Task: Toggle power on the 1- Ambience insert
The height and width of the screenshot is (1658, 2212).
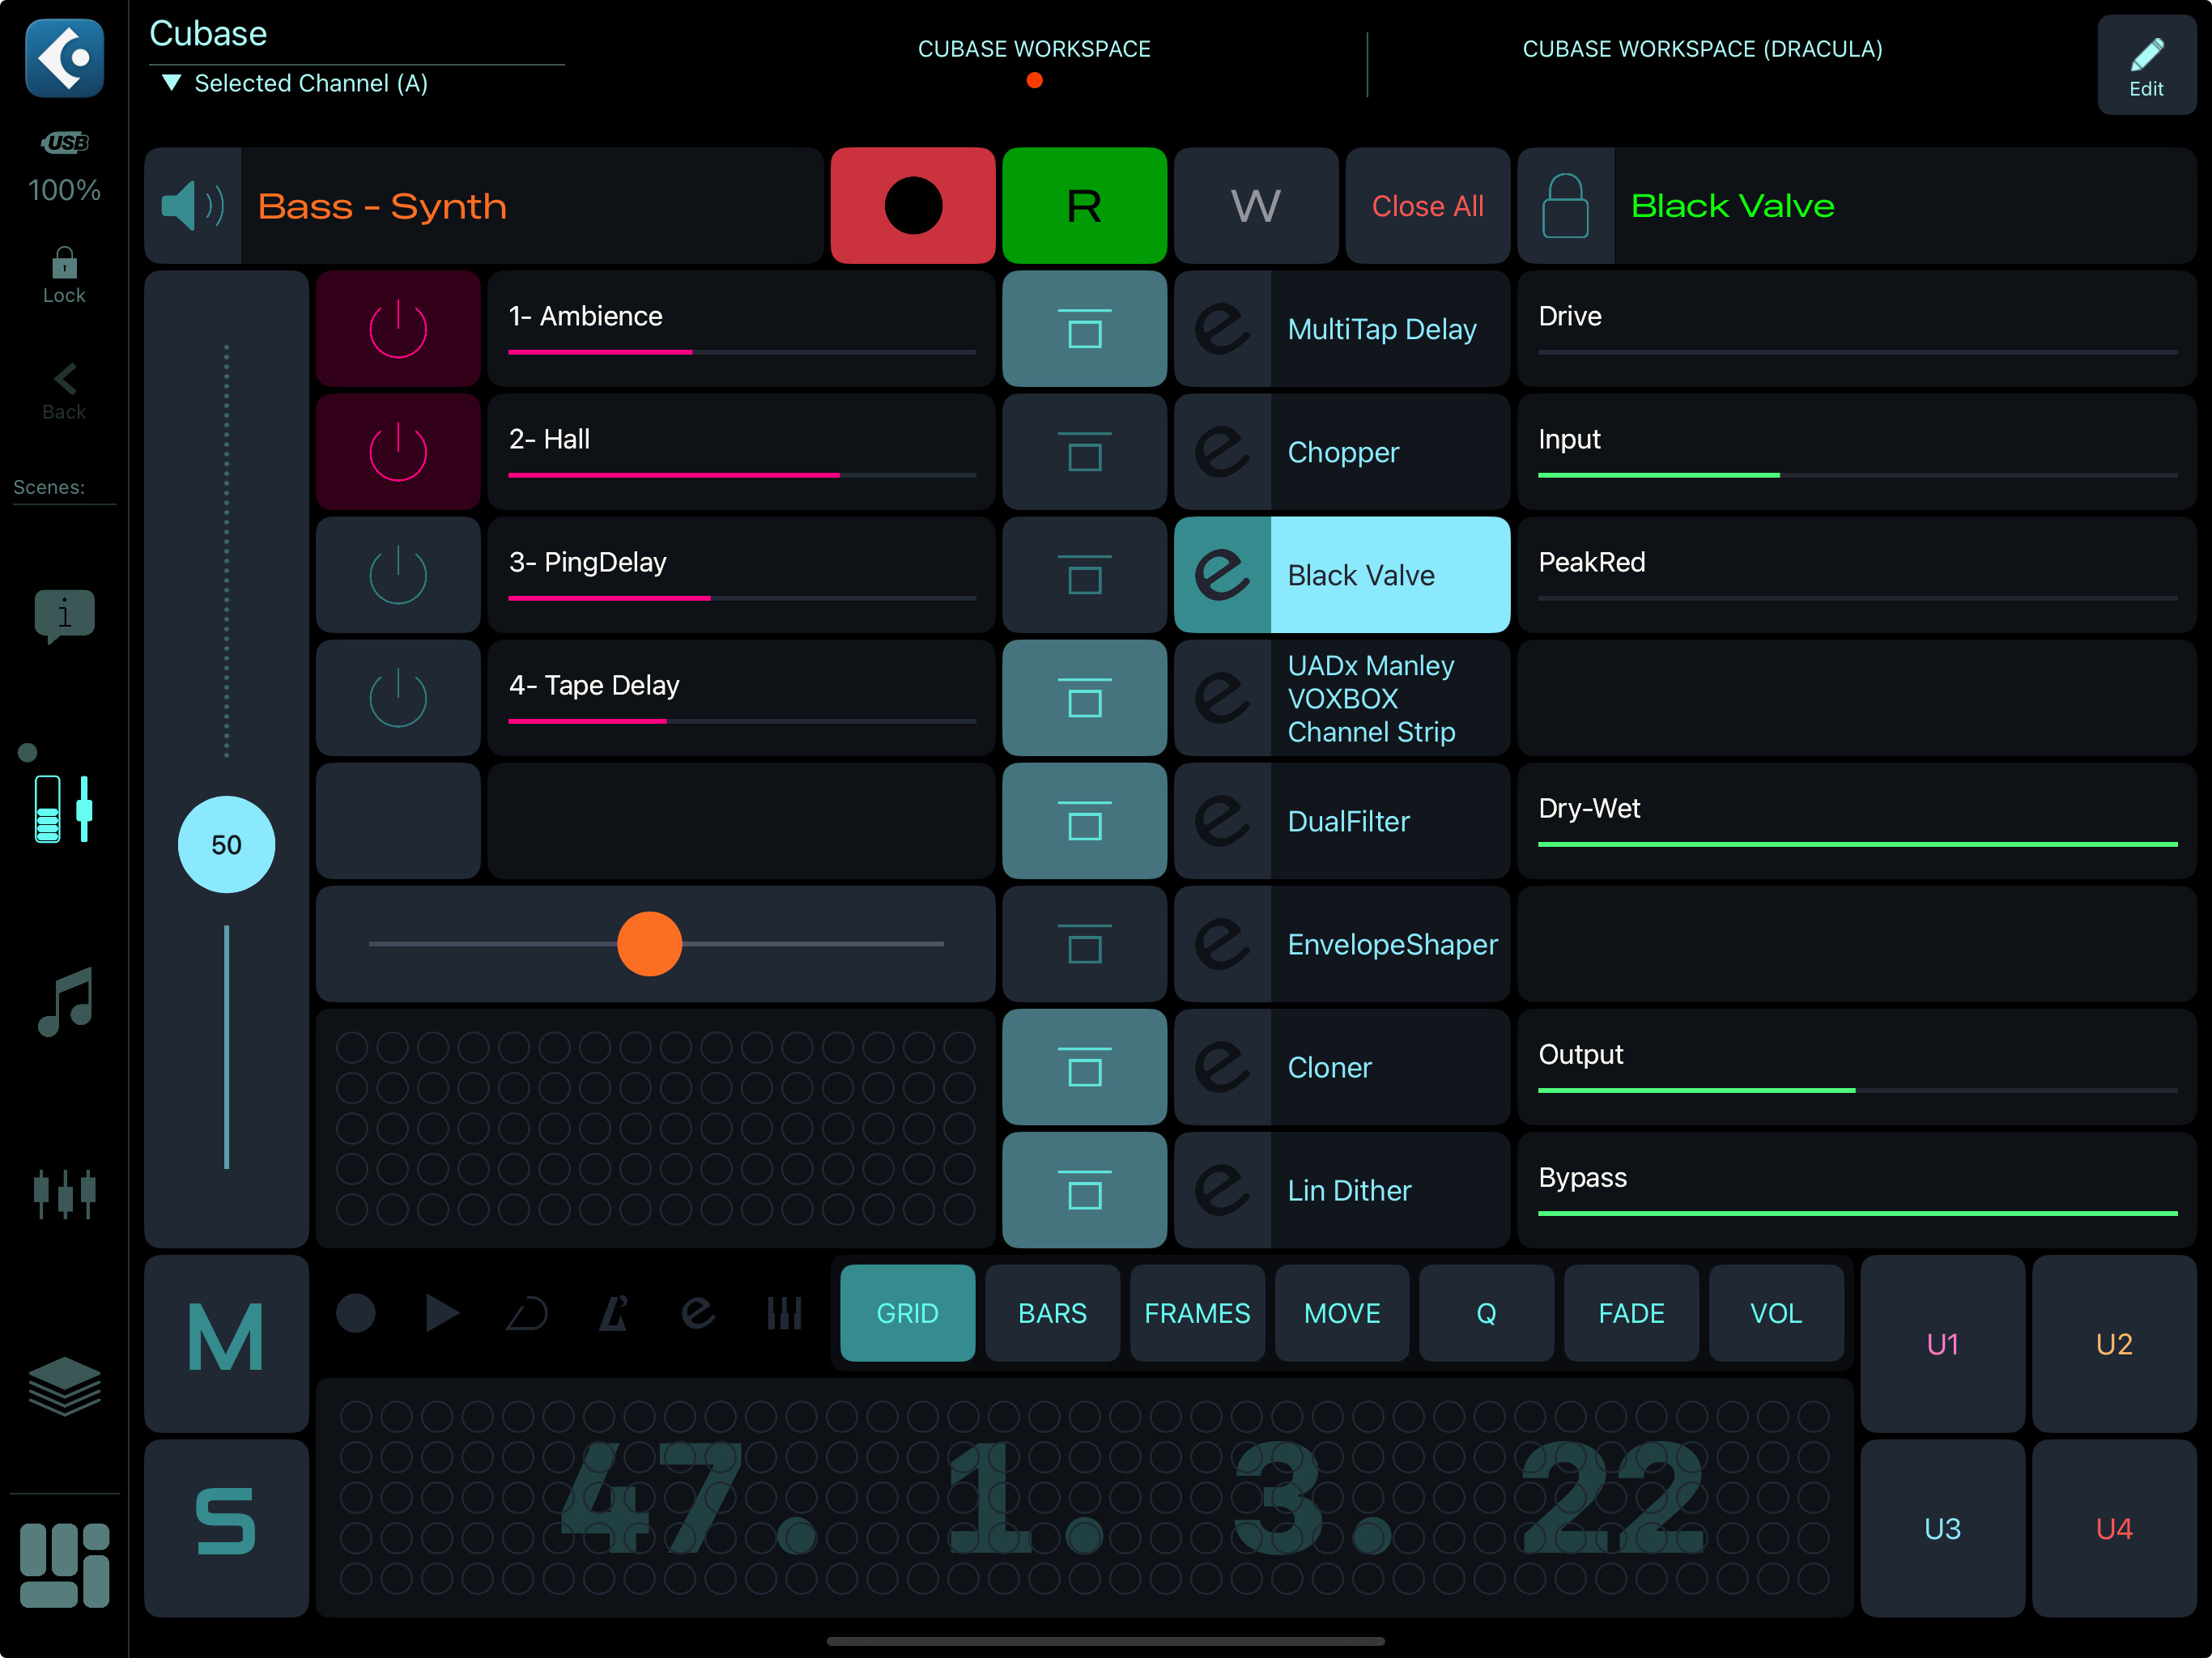Action: tap(397, 329)
